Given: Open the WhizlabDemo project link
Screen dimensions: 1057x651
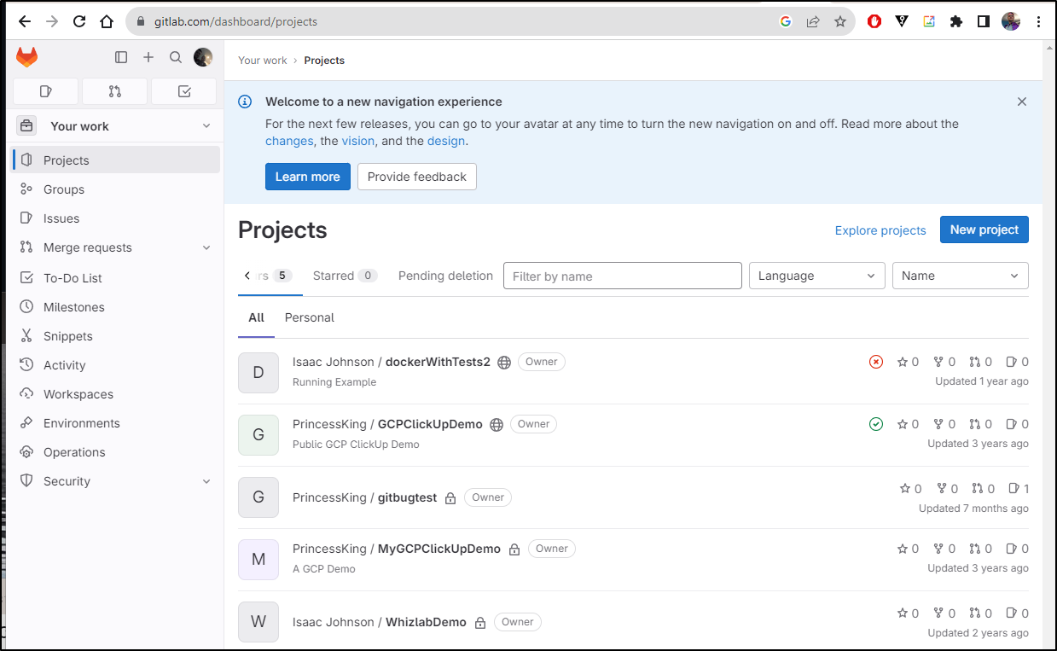Looking at the screenshot, I should (380, 622).
